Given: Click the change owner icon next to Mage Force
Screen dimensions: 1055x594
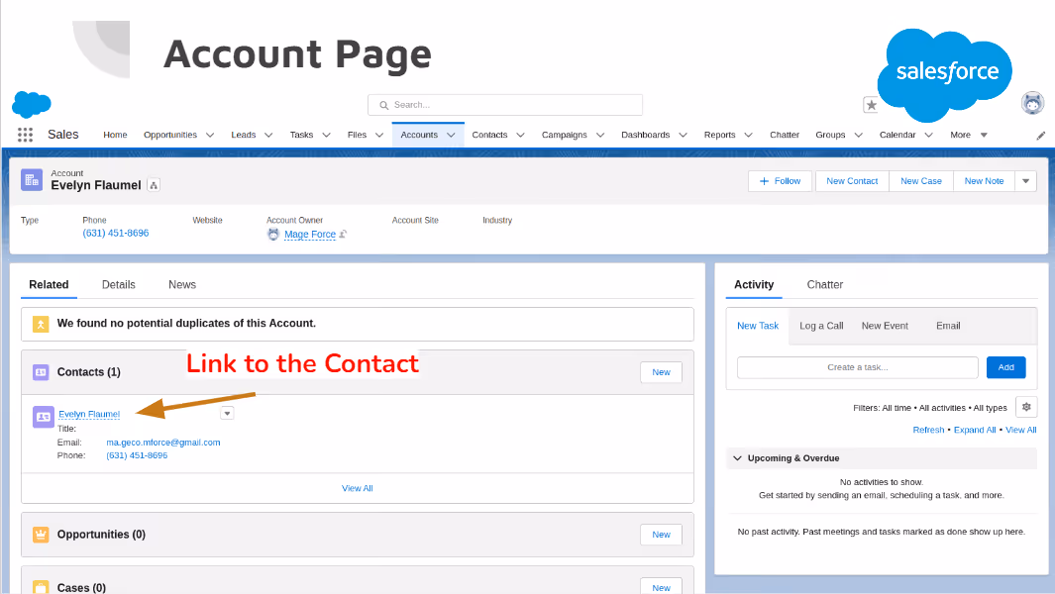Looking at the screenshot, I should [x=343, y=234].
